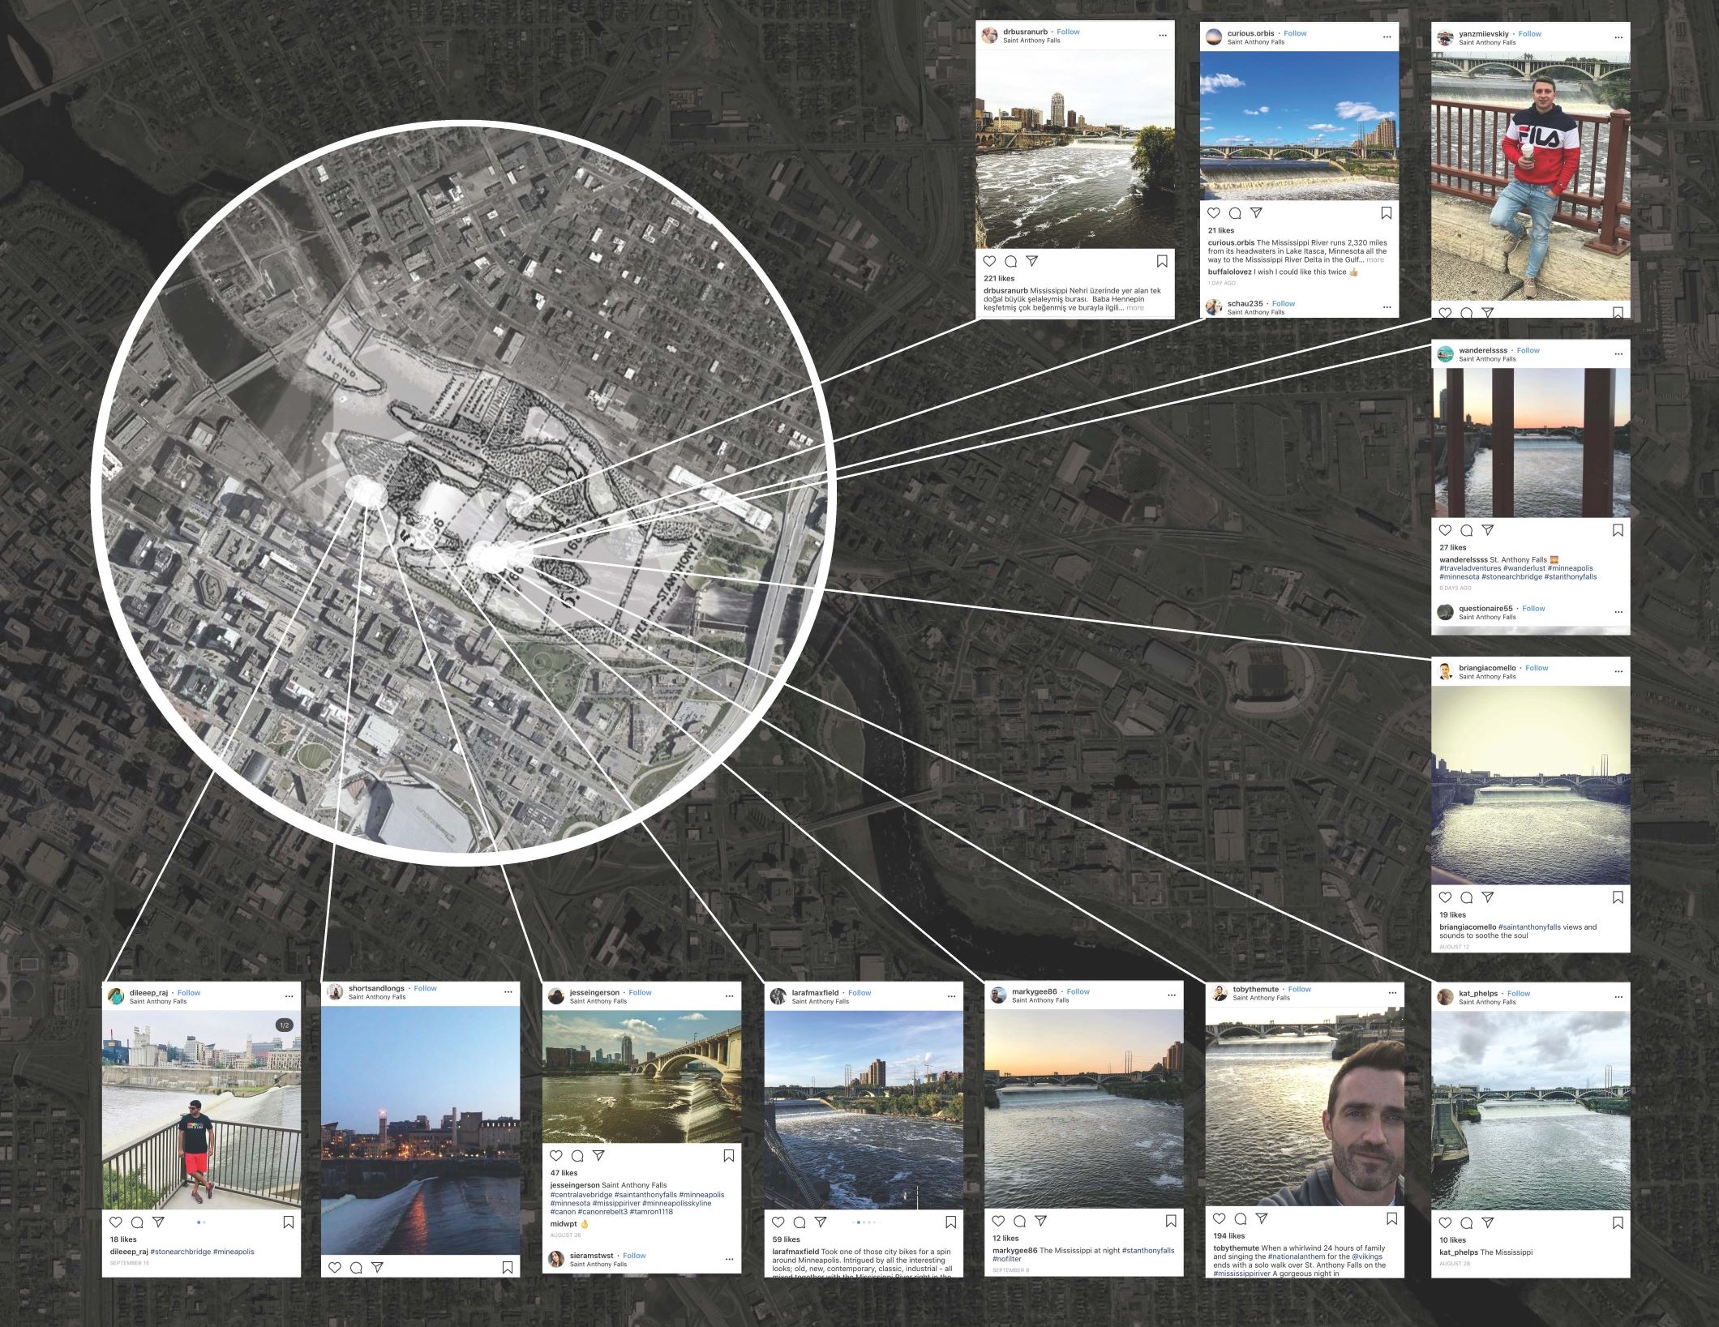Open tobythemute profile avatar
This screenshot has height=1327, width=1719.
1220,993
